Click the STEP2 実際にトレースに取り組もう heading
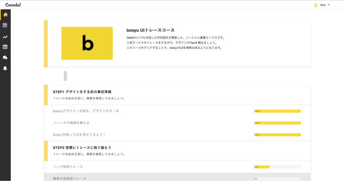The width and height of the screenshot is (344, 181). coord(82,148)
